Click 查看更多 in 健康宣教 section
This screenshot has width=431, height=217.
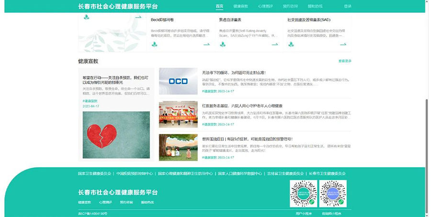pyautogui.click(x=345, y=61)
